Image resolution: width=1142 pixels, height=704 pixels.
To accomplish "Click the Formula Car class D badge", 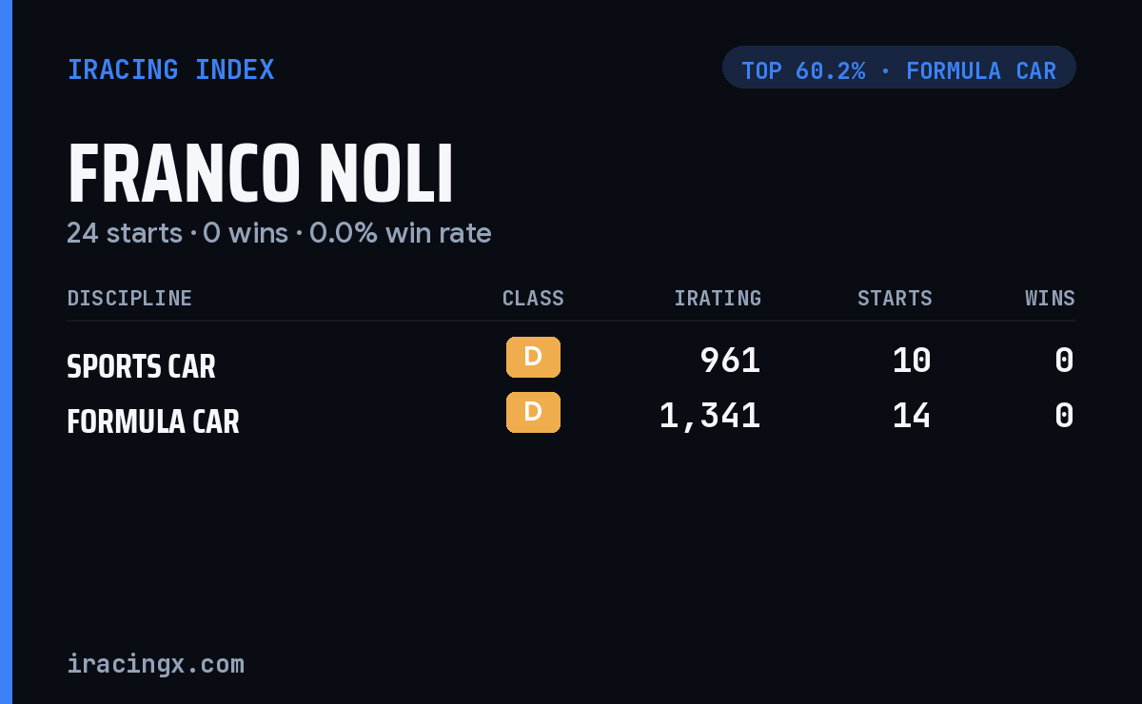I will coord(533,412).
